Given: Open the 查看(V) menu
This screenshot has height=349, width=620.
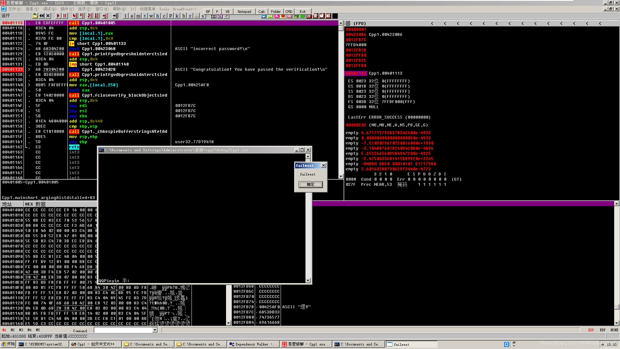Looking at the screenshot, I should tap(32, 9).
